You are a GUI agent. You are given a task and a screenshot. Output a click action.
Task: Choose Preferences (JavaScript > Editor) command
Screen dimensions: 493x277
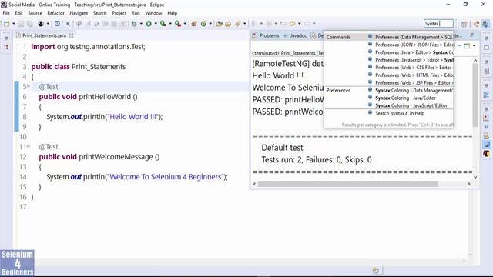pyautogui.click(x=411, y=60)
